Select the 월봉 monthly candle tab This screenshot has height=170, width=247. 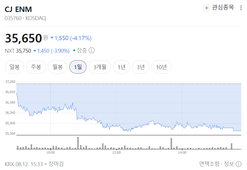[57, 67]
